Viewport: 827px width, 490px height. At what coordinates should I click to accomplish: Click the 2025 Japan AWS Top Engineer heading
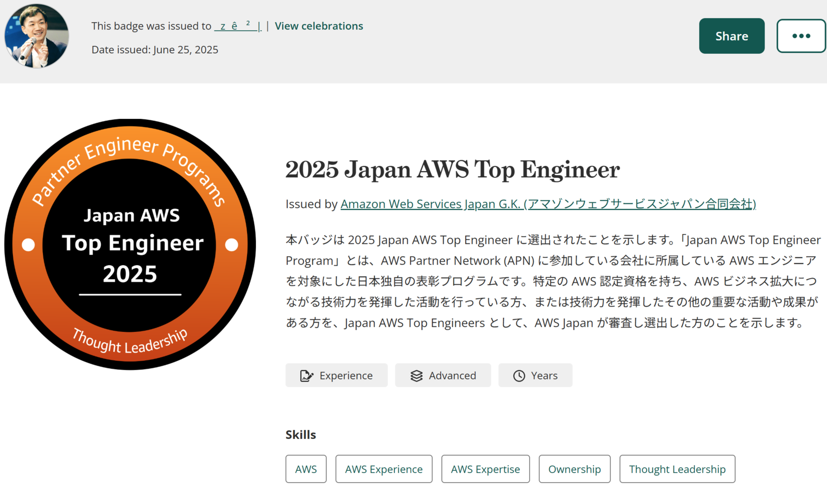coord(453,170)
